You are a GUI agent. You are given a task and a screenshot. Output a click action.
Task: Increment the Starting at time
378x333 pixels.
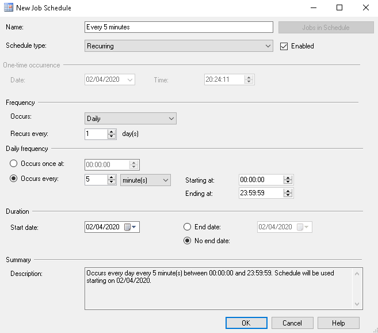[x=288, y=177]
